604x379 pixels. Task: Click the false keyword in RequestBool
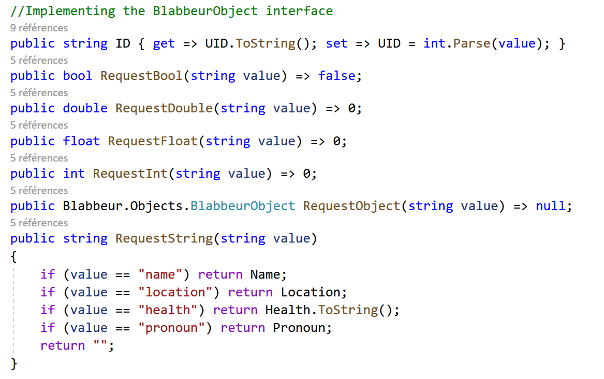coord(337,76)
